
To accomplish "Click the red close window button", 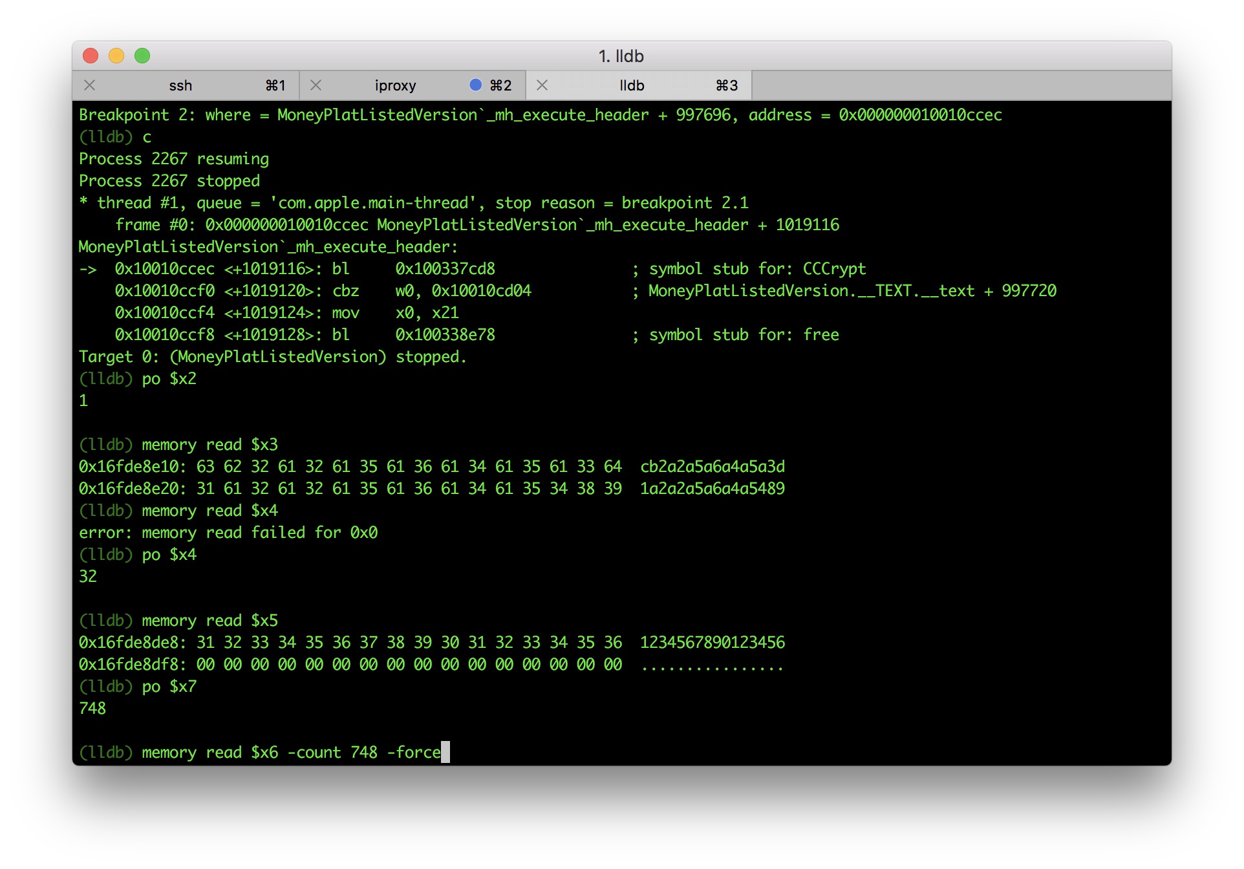I will click(x=91, y=56).
